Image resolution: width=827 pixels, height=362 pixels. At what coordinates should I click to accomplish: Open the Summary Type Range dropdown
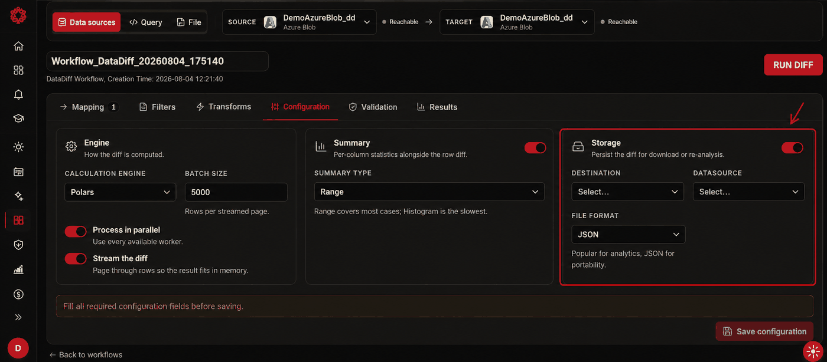click(429, 192)
